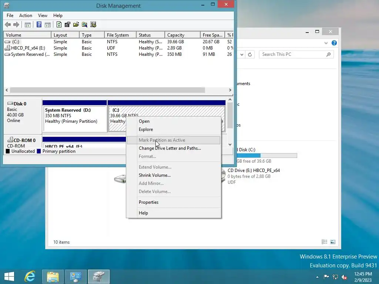This screenshot has width=379, height=284.
Task: Click the Action Center flag icon
Action: [326, 277]
